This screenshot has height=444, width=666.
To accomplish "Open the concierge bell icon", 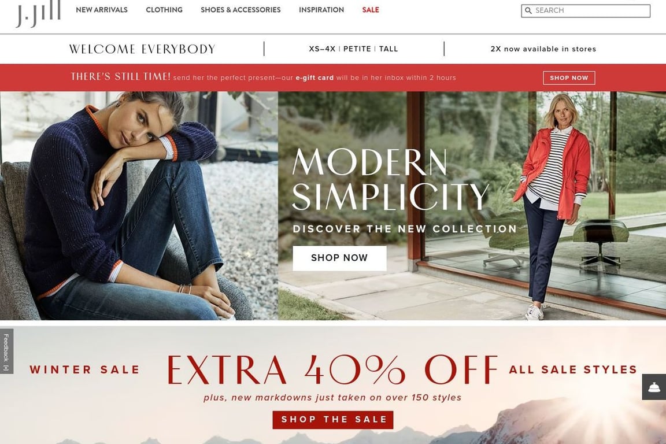I will pyautogui.click(x=654, y=387).
